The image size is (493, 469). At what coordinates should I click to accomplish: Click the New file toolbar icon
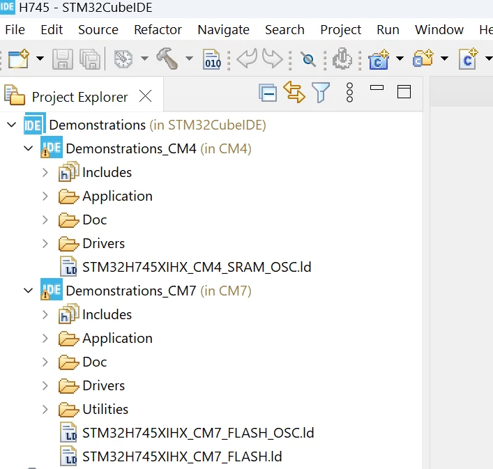(19, 59)
